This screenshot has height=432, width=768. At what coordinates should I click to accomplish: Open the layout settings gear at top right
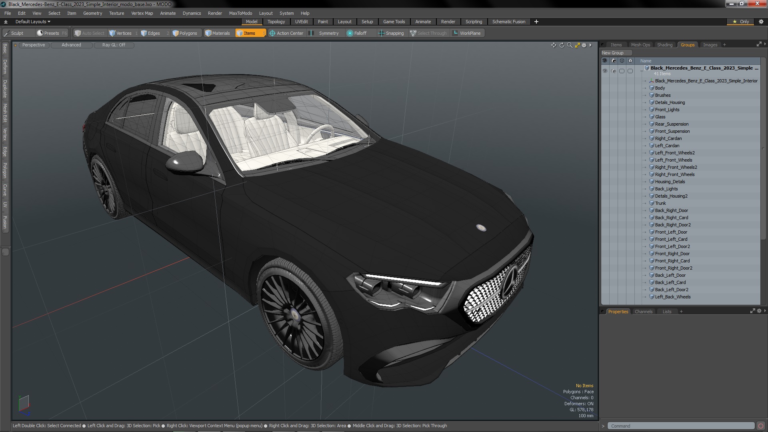pyautogui.click(x=761, y=22)
